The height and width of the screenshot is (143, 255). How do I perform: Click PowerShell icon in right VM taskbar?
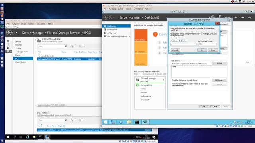pyautogui.click(x=121, y=122)
